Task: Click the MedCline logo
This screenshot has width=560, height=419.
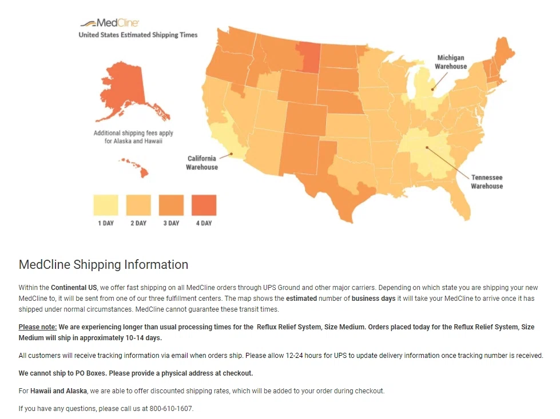Action: click(109, 23)
